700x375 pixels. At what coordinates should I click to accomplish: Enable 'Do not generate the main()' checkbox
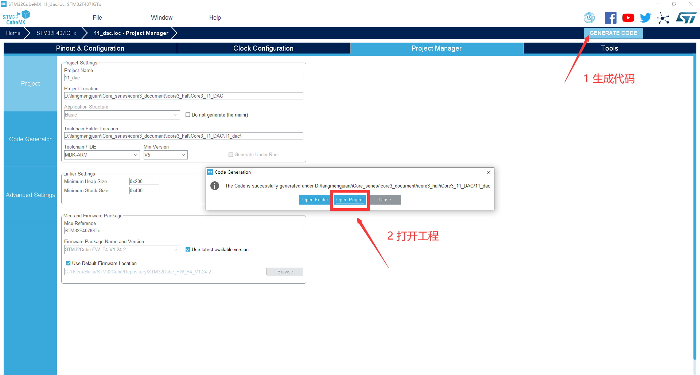pyautogui.click(x=188, y=115)
